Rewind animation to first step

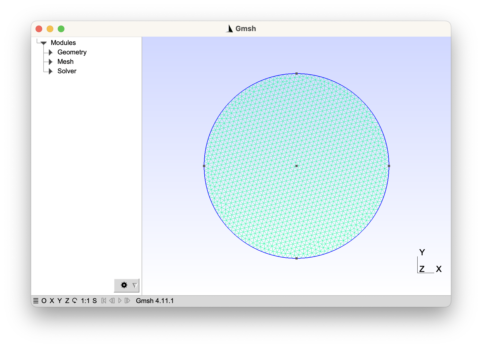click(104, 301)
